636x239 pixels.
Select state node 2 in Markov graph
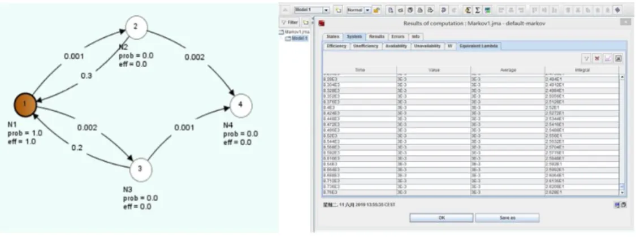click(136, 28)
